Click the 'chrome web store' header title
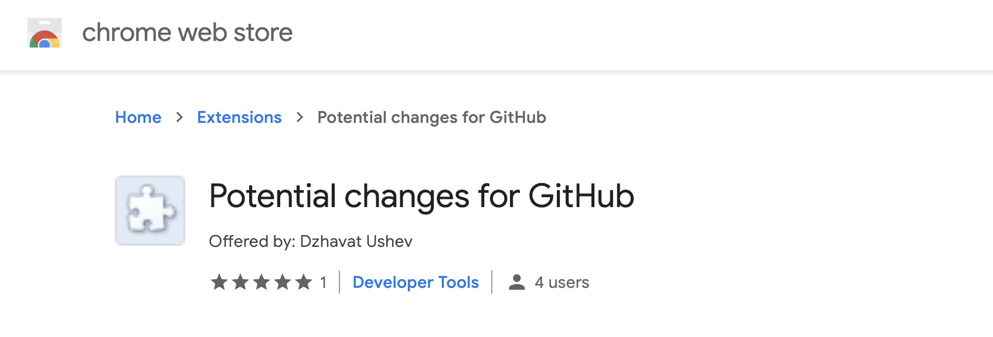The width and height of the screenshot is (993, 337). click(187, 33)
